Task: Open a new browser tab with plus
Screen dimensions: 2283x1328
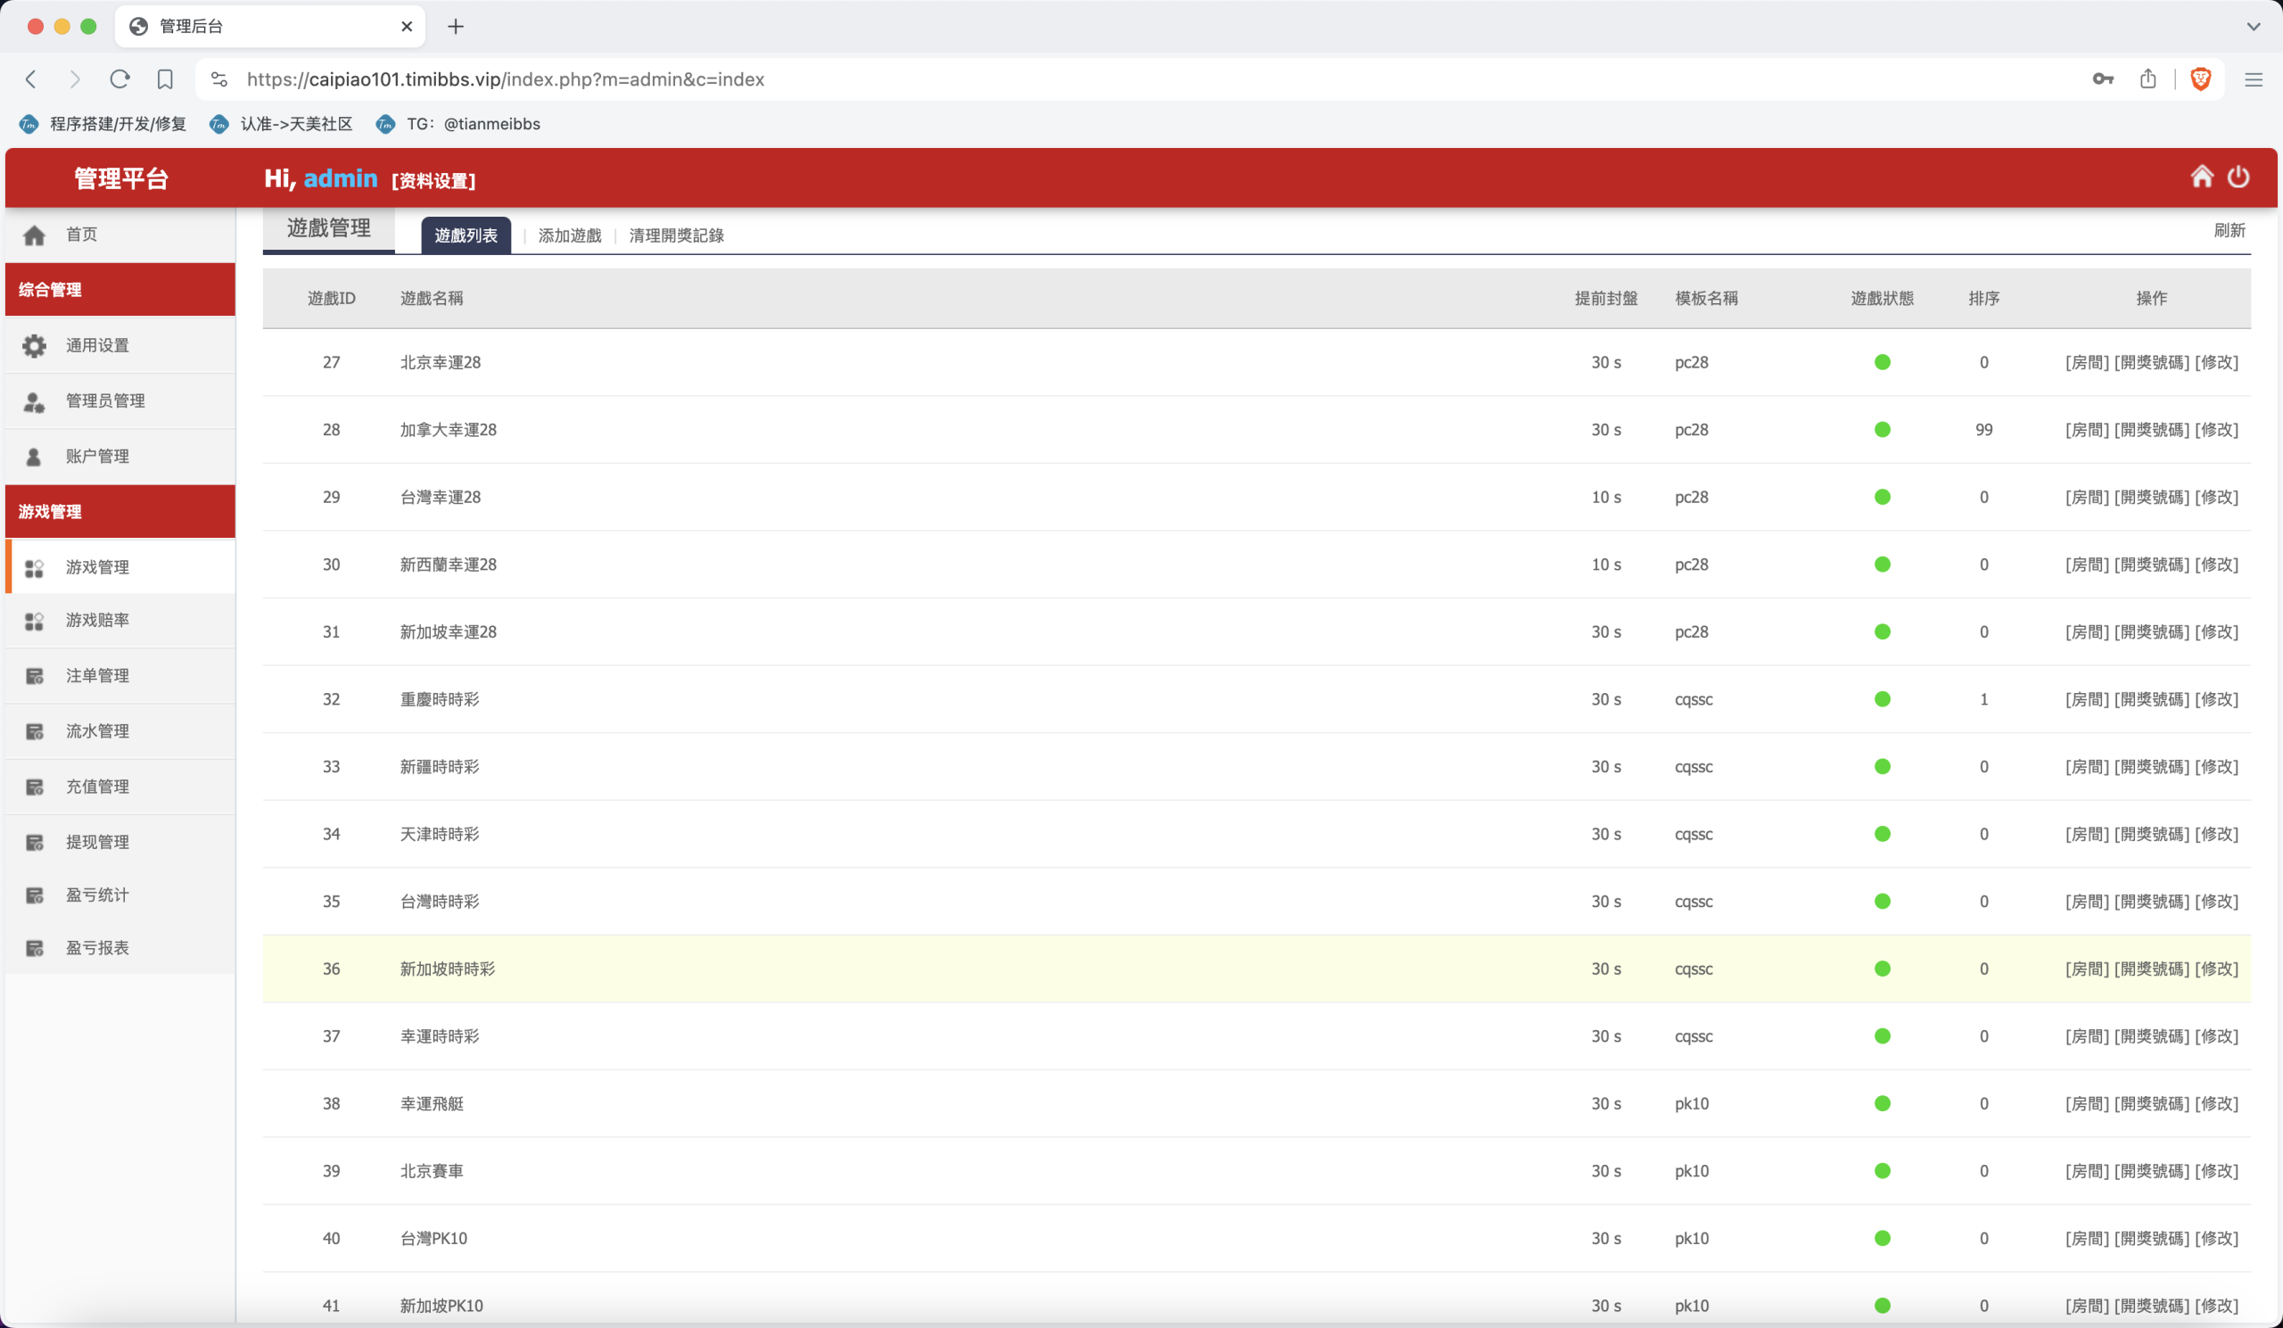Action: coord(456,26)
